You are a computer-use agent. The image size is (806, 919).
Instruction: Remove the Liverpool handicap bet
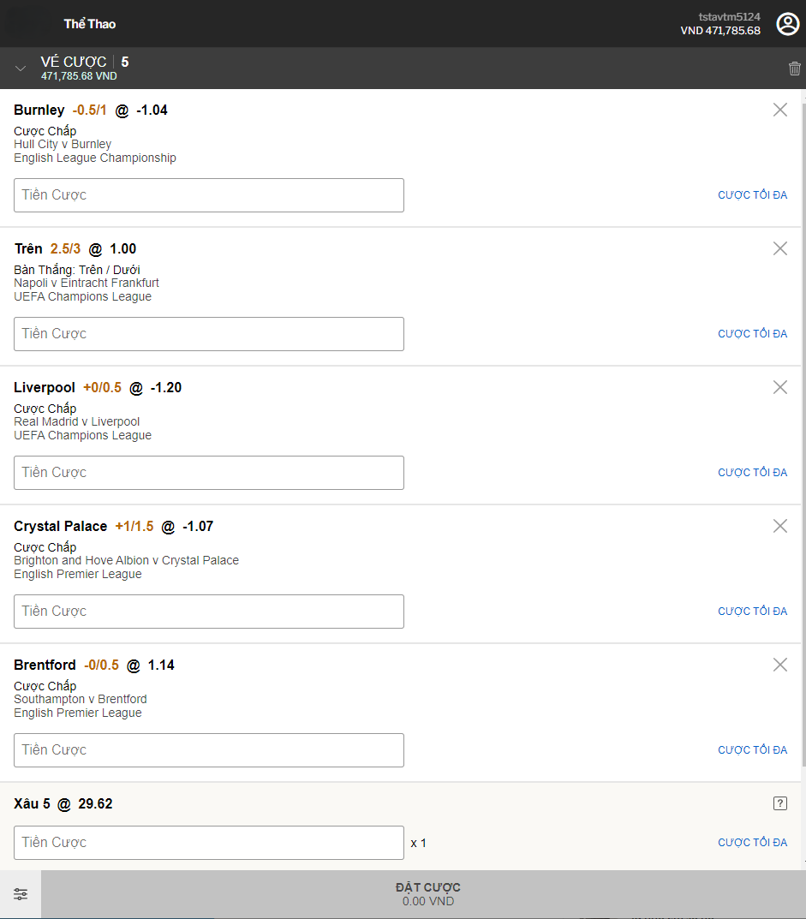pyautogui.click(x=779, y=387)
